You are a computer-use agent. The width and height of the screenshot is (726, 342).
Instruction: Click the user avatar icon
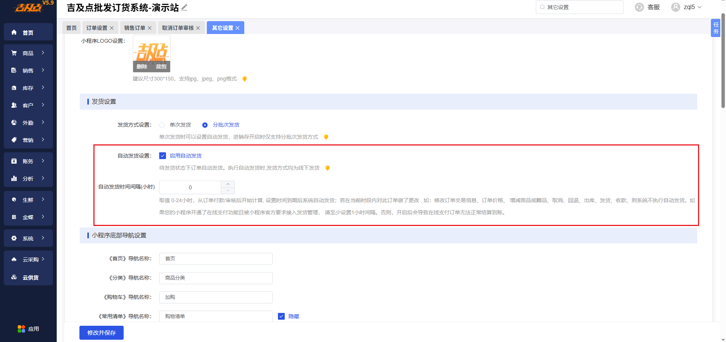click(x=675, y=7)
